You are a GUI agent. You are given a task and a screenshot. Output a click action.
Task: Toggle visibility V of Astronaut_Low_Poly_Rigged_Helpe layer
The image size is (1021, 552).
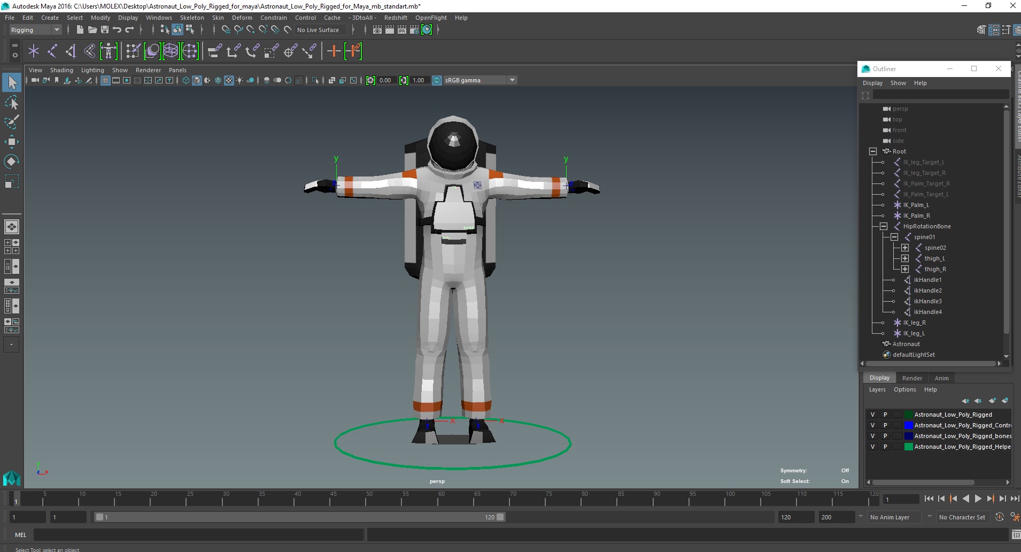point(872,447)
